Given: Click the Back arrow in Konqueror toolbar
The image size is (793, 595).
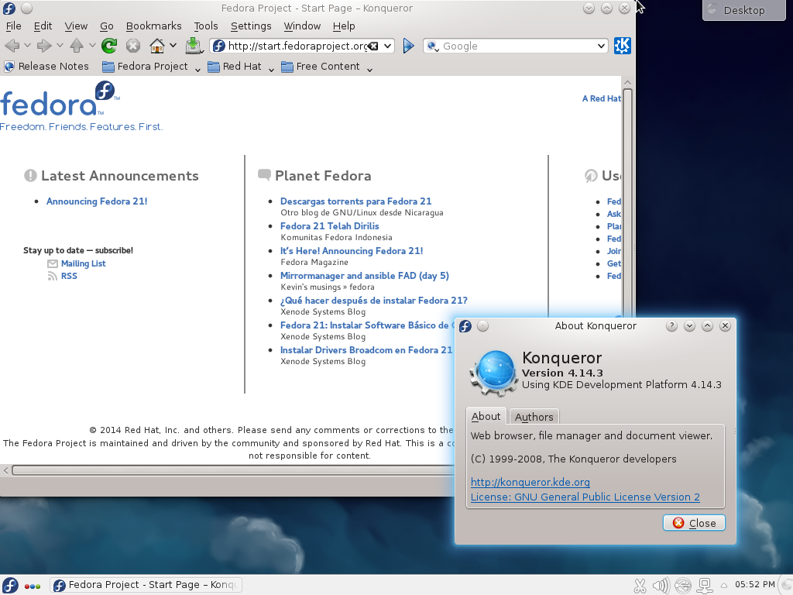Looking at the screenshot, I should (12, 46).
